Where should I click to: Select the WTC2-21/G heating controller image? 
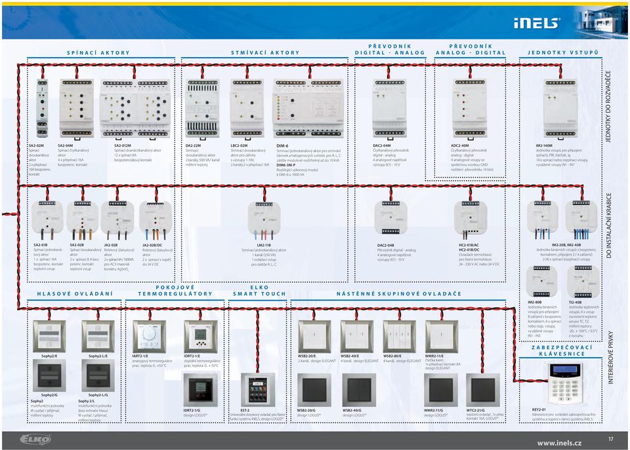pyautogui.click(x=483, y=390)
